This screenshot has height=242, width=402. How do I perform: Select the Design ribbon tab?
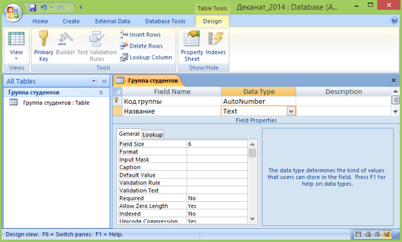click(212, 21)
